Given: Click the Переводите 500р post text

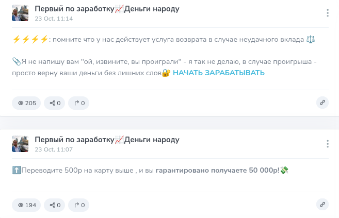Looking at the screenshot, I should (x=144, y=170).
